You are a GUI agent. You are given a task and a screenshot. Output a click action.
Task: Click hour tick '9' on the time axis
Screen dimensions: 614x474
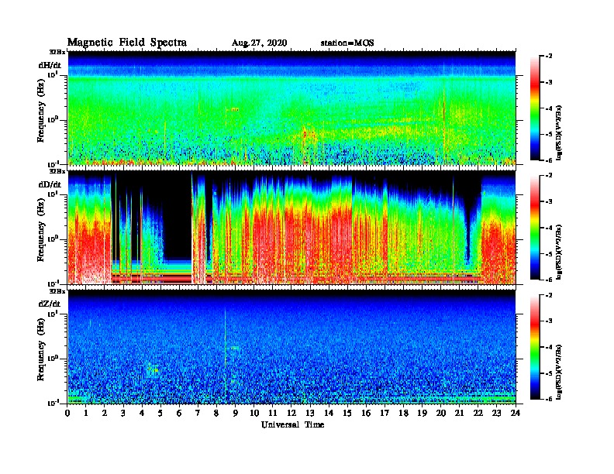(x=236, y=413)
